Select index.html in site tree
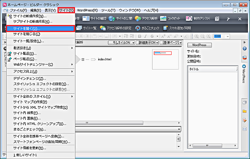Screen dimensions: 250x159 (x=105, y=59)
